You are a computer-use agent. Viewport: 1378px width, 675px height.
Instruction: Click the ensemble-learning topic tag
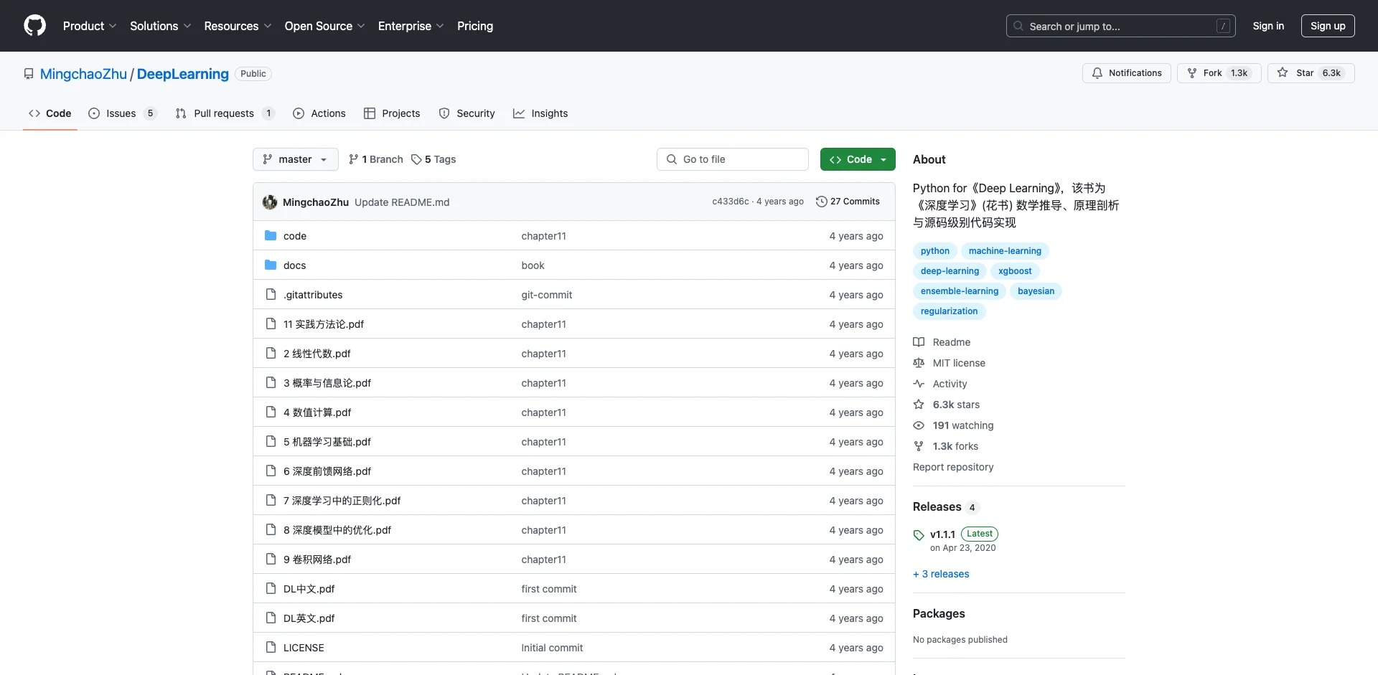coord(960,291)
